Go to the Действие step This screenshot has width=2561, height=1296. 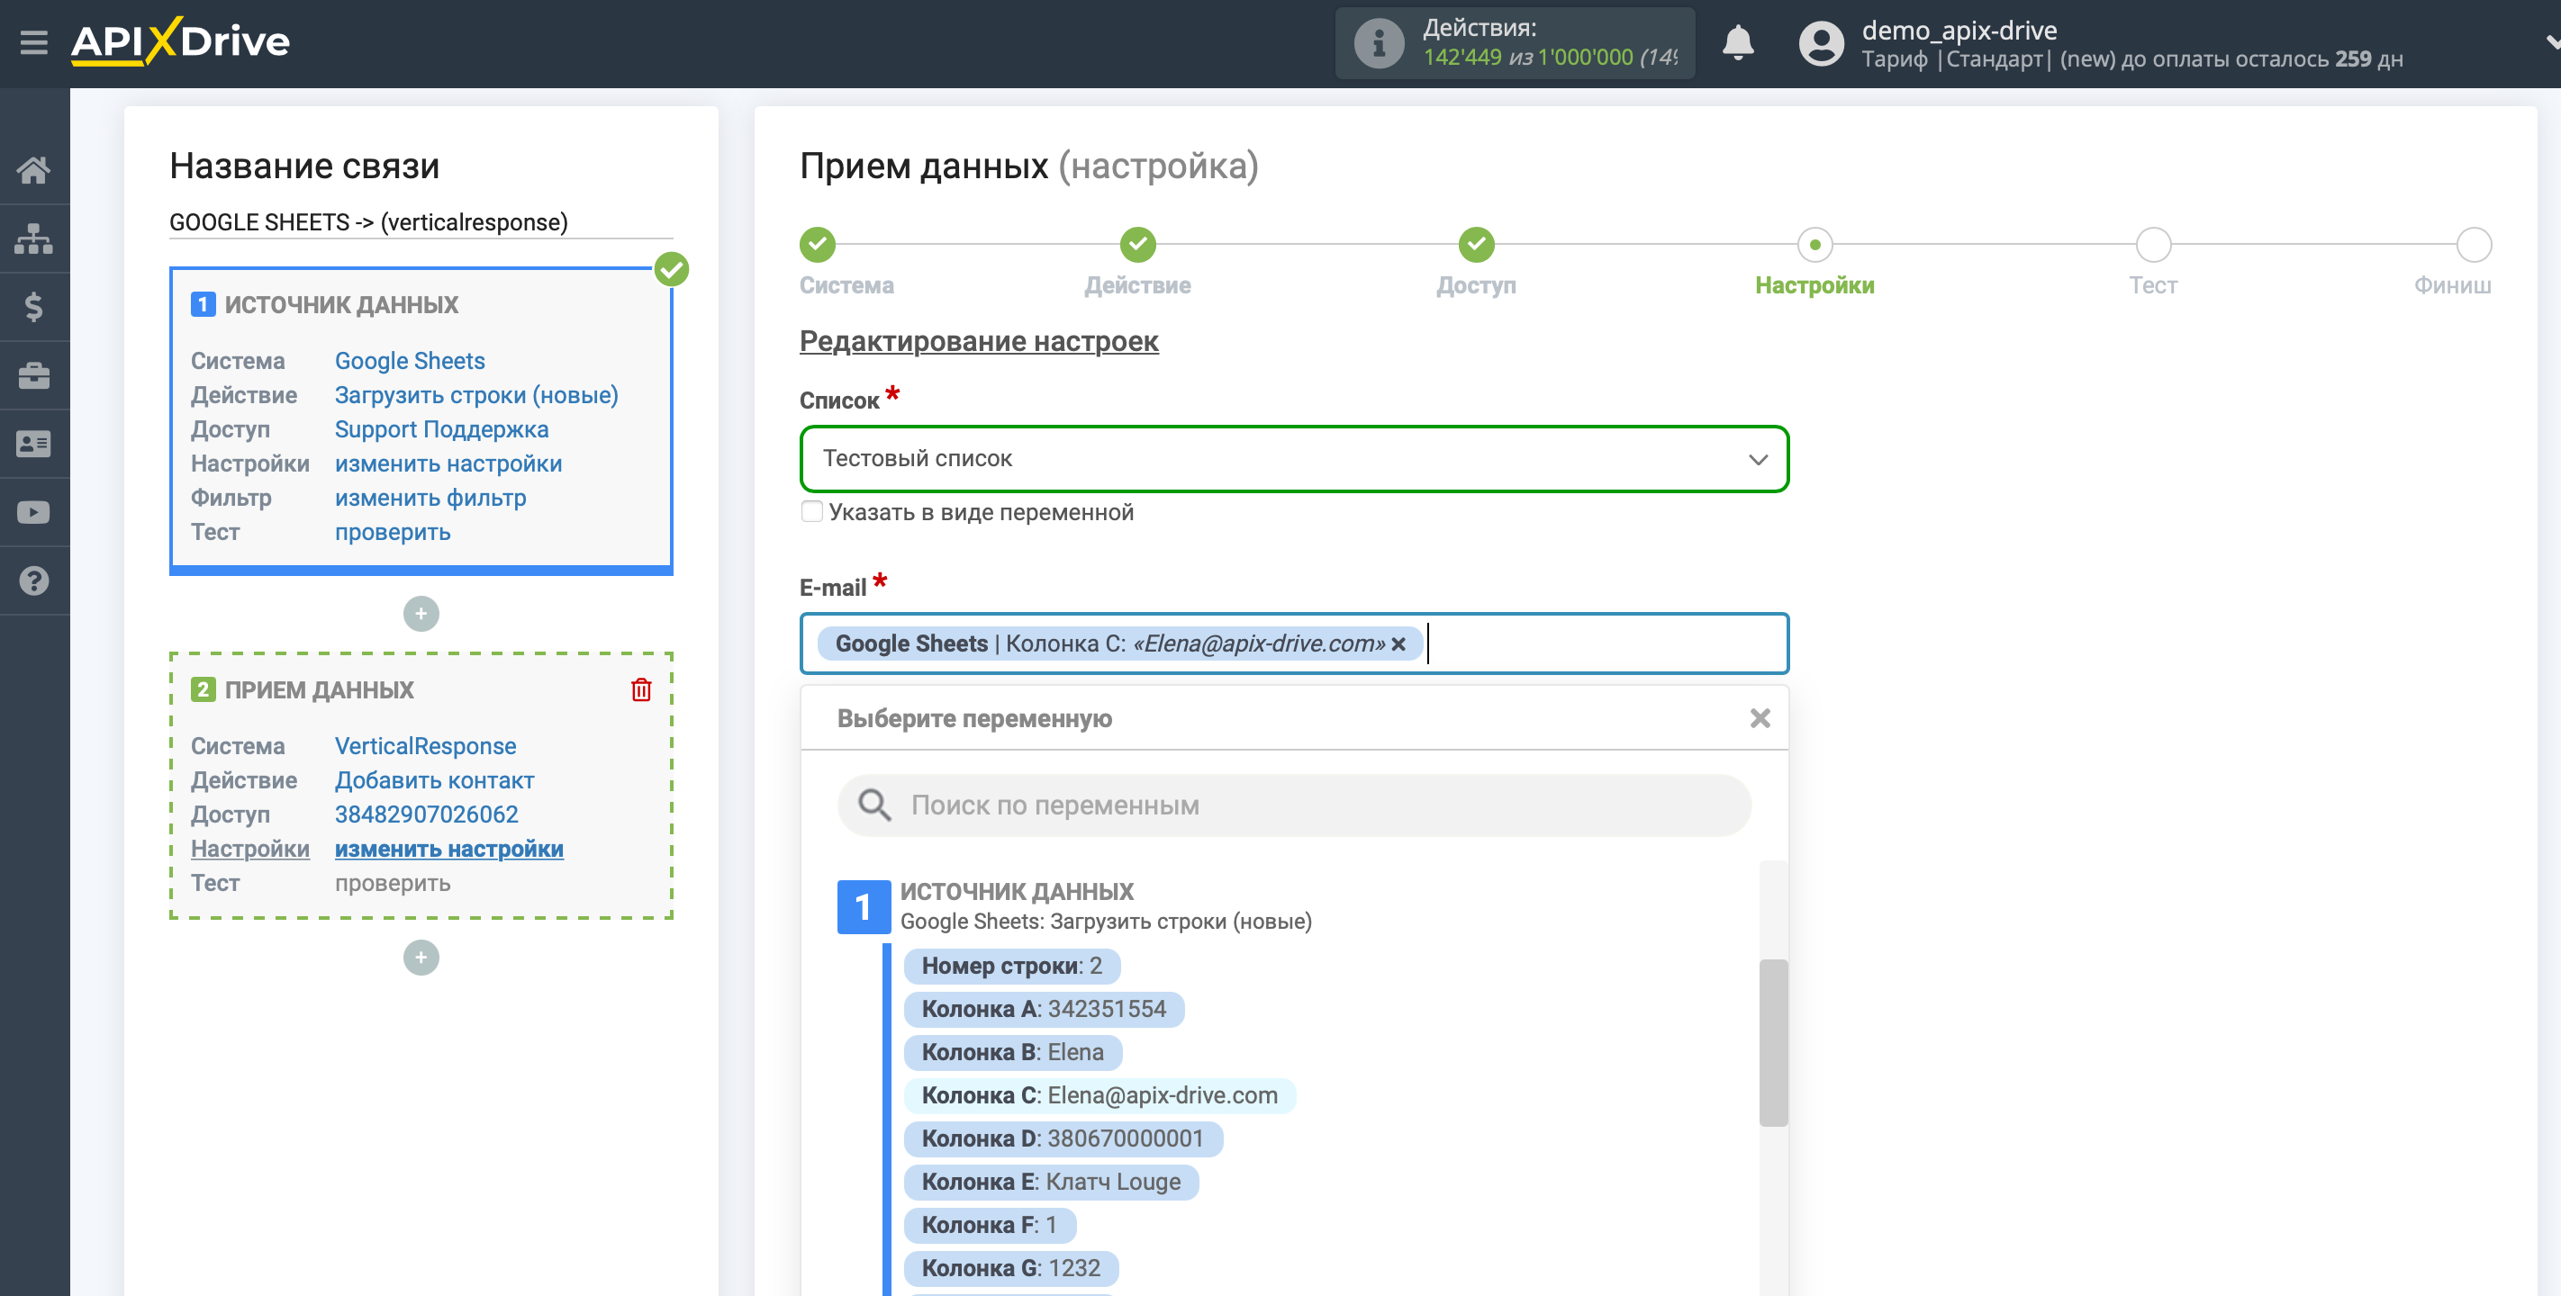[x=1137, y=245]
